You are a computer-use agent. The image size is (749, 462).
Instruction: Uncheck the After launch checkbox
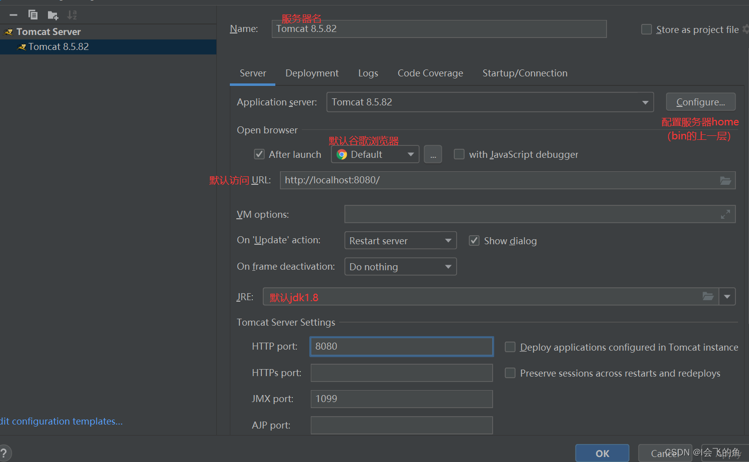(259, 154)
